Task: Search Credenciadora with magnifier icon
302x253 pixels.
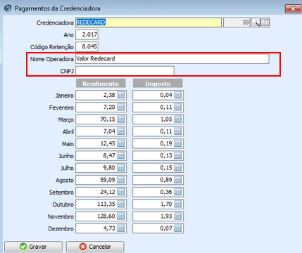Action: pos(256,22)
